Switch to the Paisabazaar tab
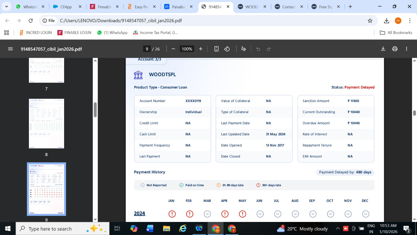 click(178, 7)
